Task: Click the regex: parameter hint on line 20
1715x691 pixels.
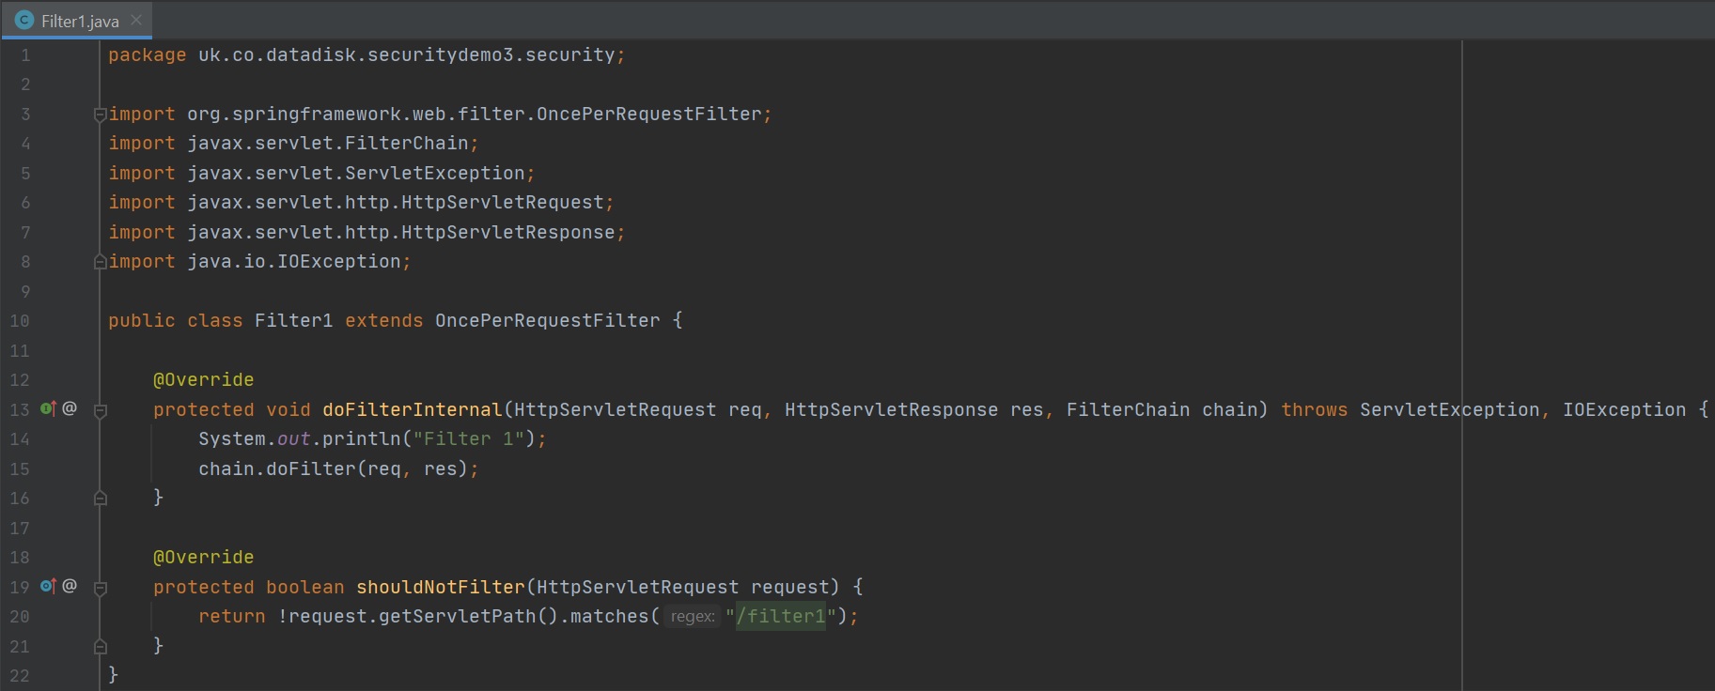Action: [693, 617]
